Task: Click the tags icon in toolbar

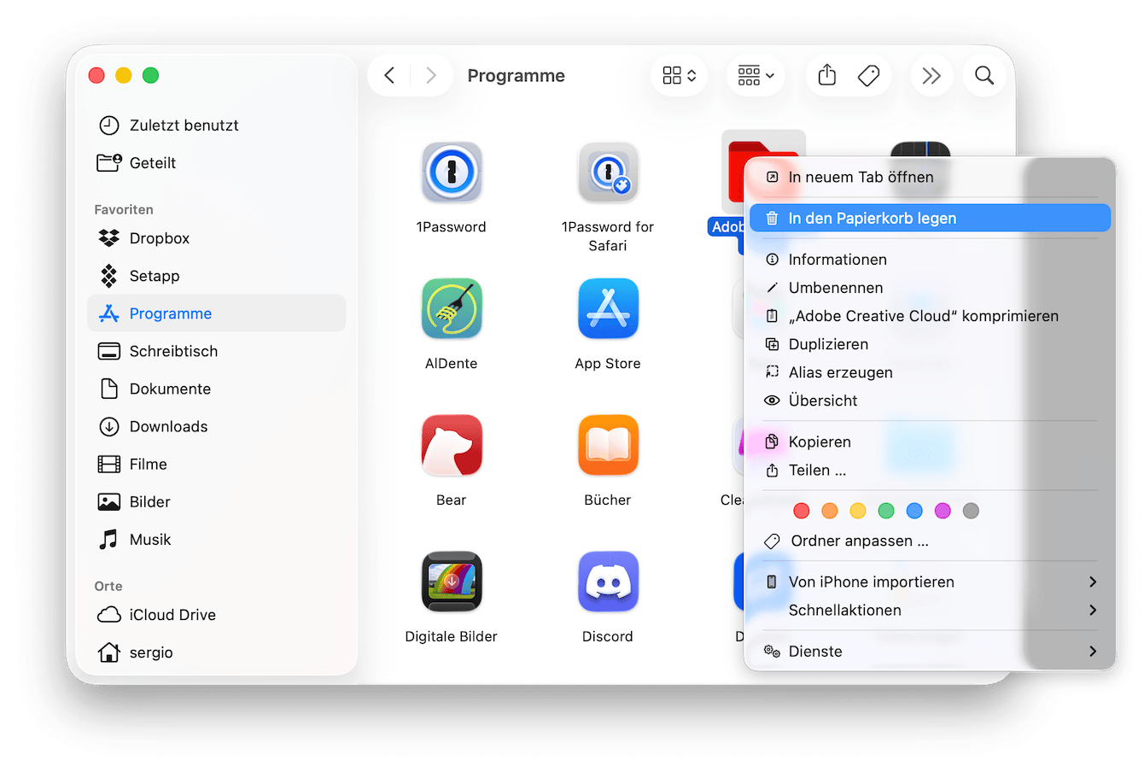Action: (868, 76)
